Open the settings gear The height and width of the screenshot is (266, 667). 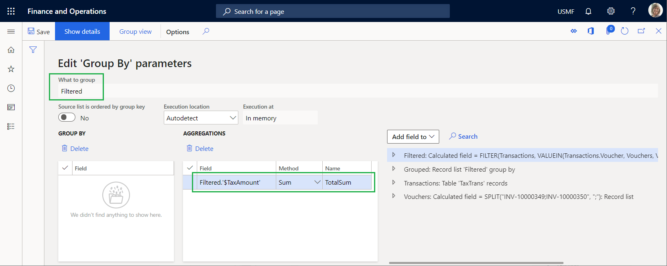coord(611,11)
